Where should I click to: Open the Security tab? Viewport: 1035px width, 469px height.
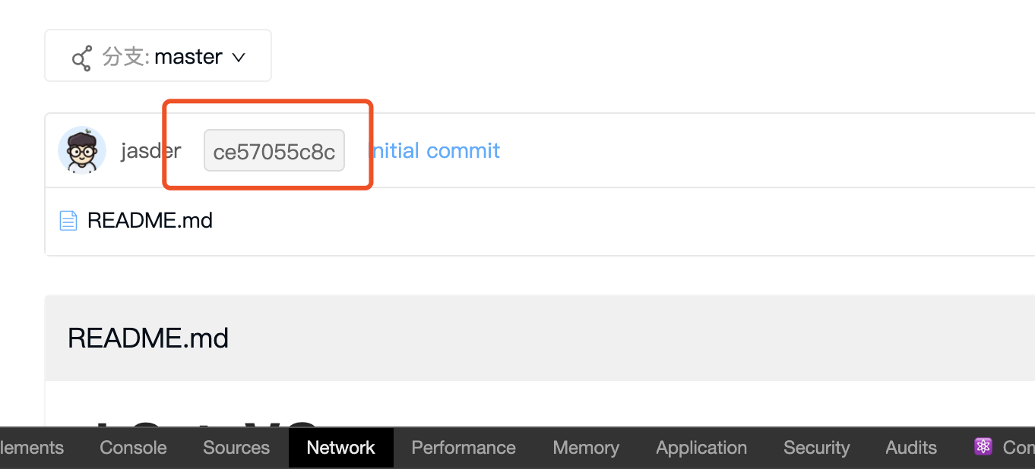click(x=816, y=448)
